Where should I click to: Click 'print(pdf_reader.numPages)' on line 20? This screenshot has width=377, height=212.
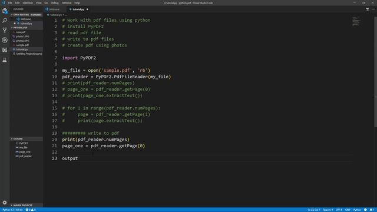pos(95,140)
